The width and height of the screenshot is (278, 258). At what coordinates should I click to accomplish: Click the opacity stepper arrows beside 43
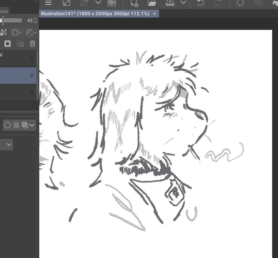(x=35, y=21)
